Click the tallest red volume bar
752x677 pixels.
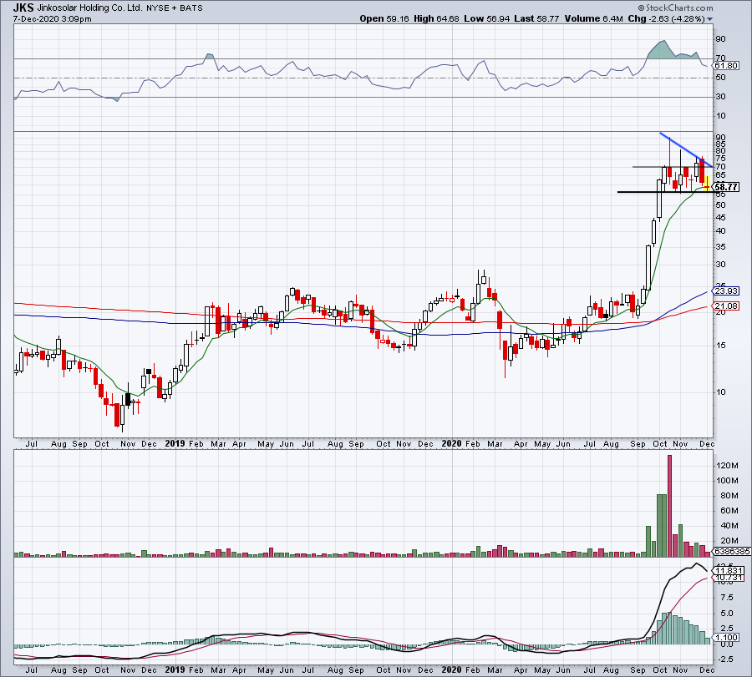point(669,506)
